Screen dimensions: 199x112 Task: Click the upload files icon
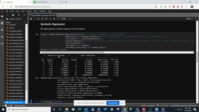[19, 15]
